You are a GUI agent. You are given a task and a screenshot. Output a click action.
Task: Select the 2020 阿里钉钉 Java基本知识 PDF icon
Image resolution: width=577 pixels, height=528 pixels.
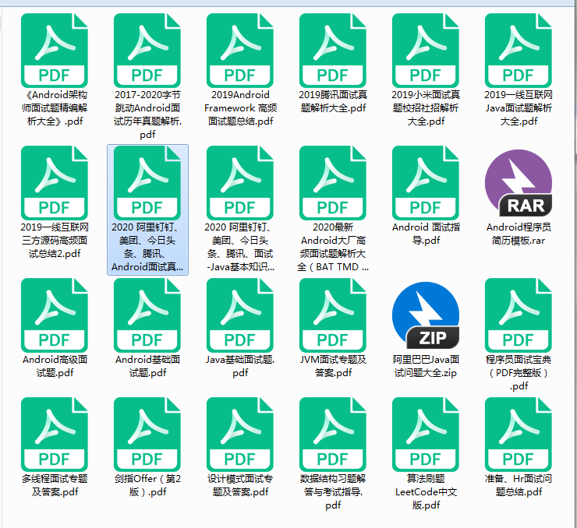[240, 182]
